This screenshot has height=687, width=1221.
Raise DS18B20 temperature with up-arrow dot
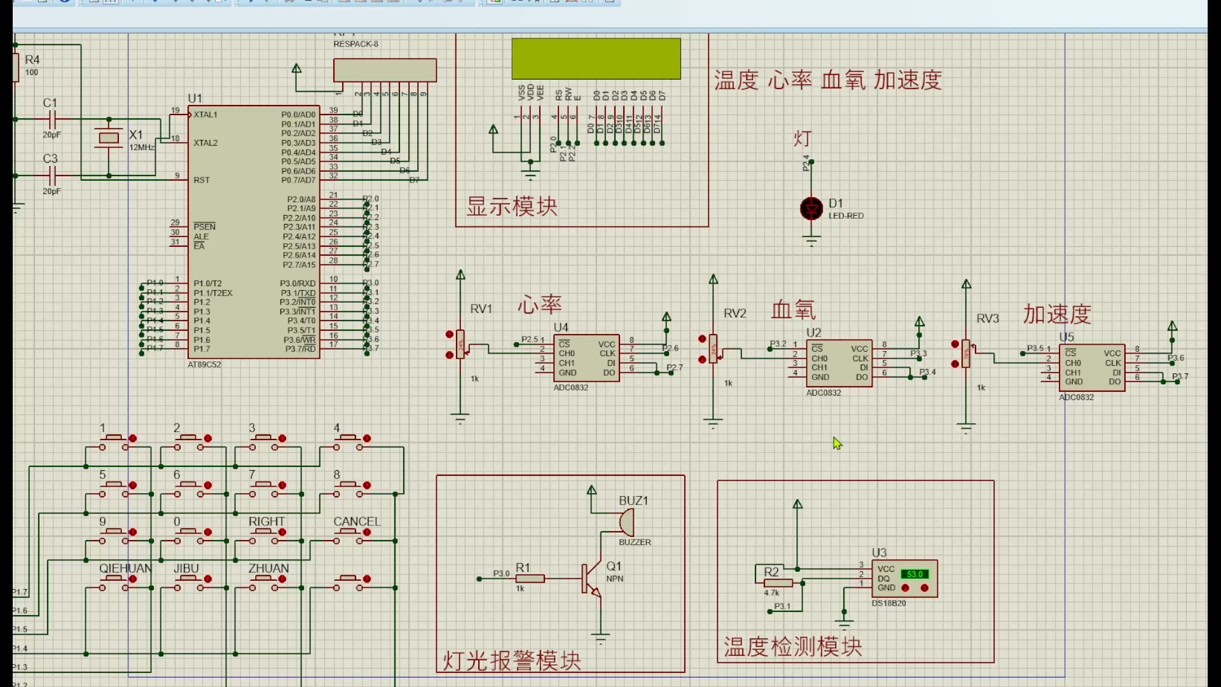(x=925, y=588)
